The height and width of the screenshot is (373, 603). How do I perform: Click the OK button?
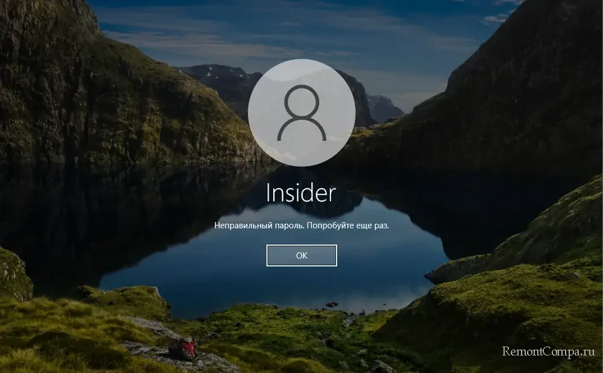pos(301,255)
